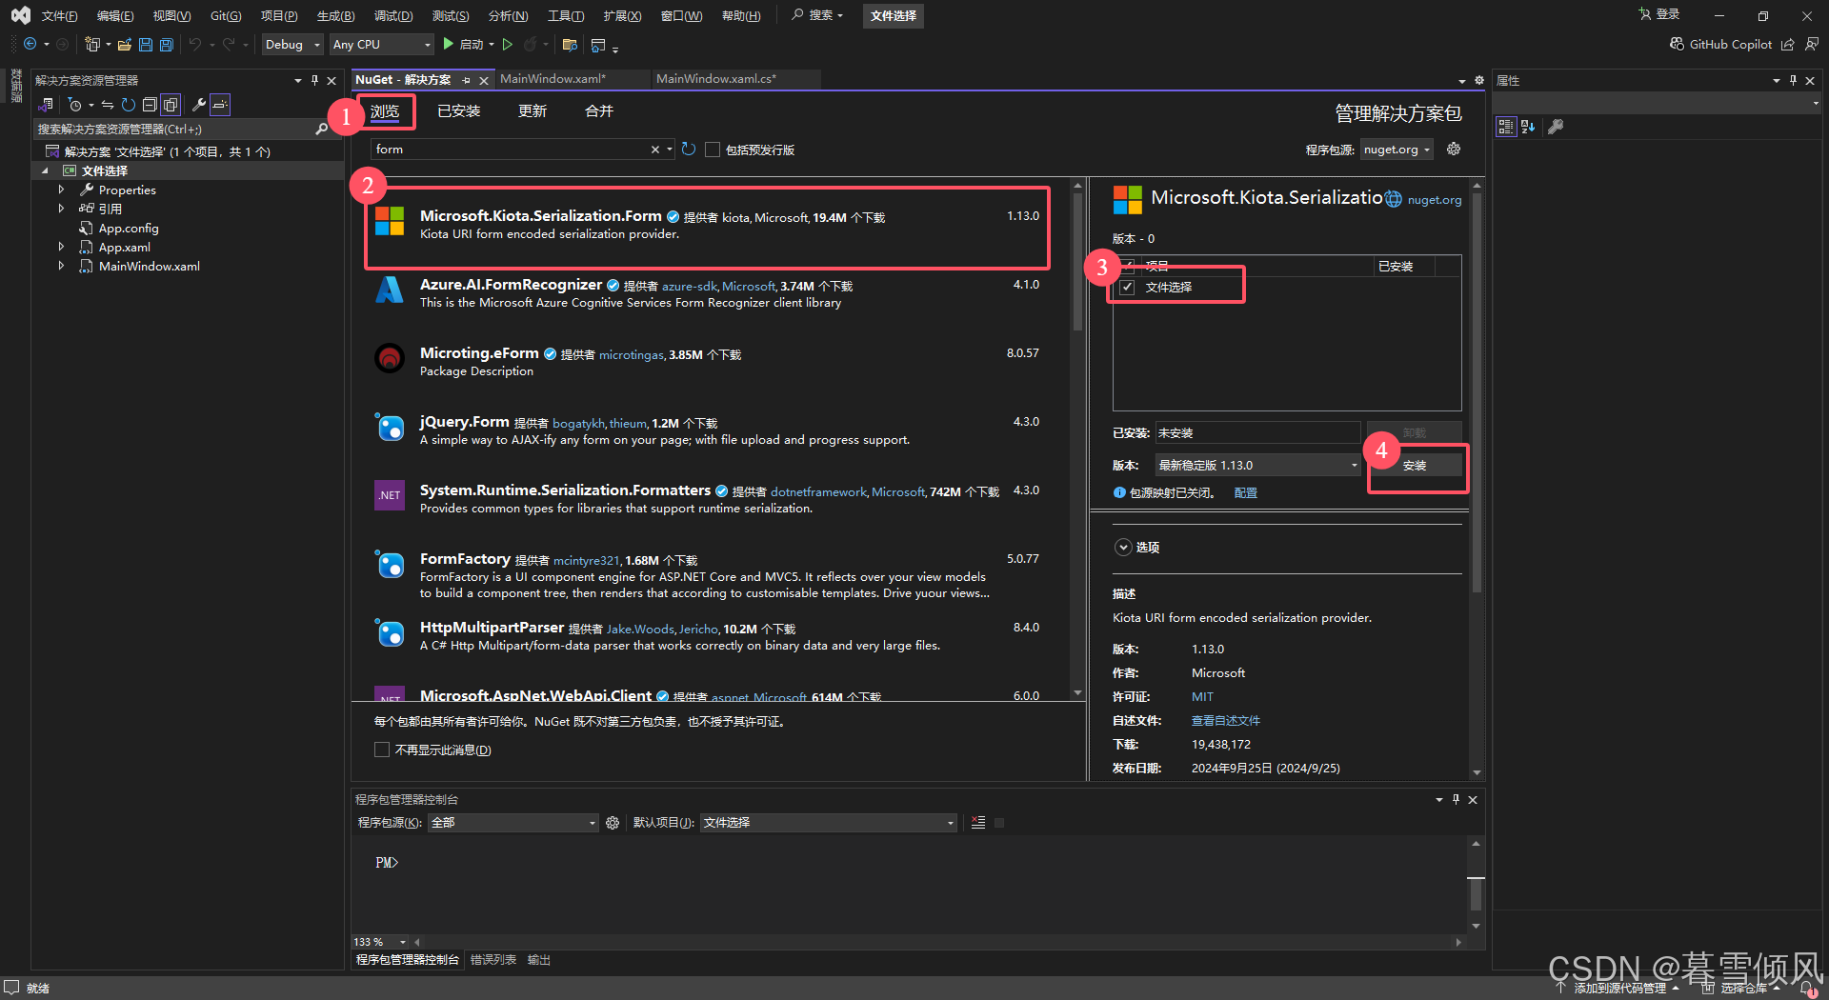Pin the Properties panel

1793,80
